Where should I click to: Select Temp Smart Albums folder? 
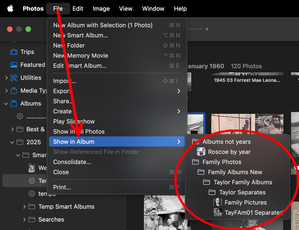click(x=66, y=206)
